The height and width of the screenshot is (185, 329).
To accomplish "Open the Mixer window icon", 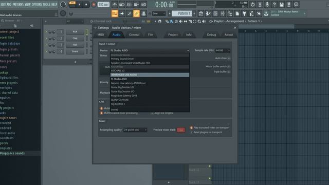I will click(x=223, y=14).
